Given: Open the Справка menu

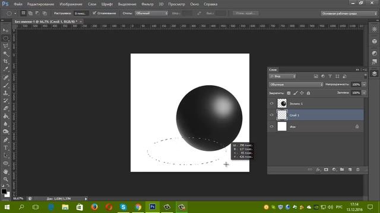Looking at the screenshot, I should 211,4.
